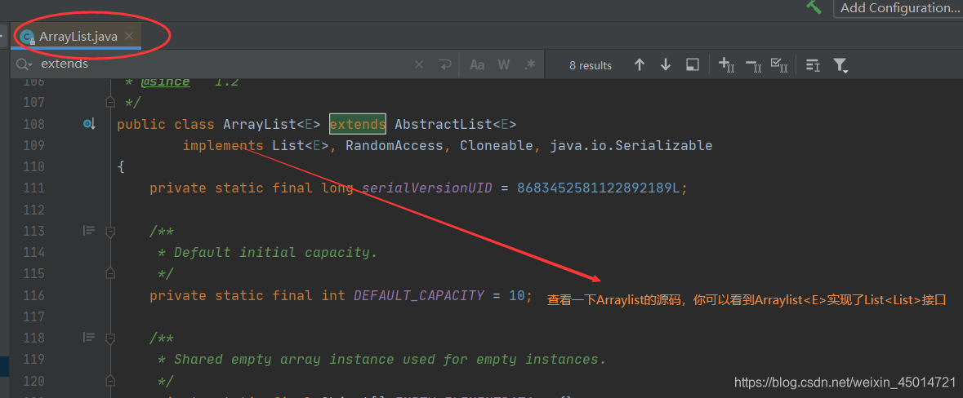Close the ArrayList.java tab
This screenshot has height=398, width=963.
(x=129, y=36)
